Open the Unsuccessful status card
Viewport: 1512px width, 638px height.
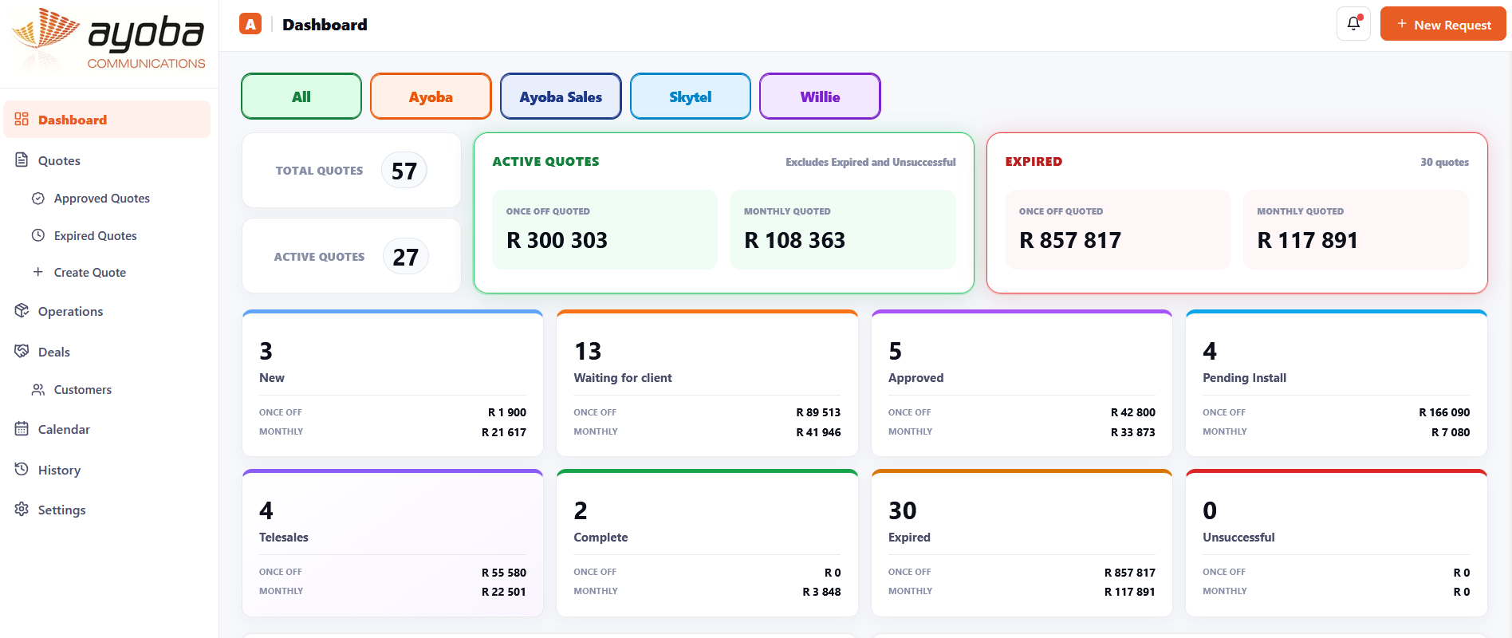tap(1336, 542)
